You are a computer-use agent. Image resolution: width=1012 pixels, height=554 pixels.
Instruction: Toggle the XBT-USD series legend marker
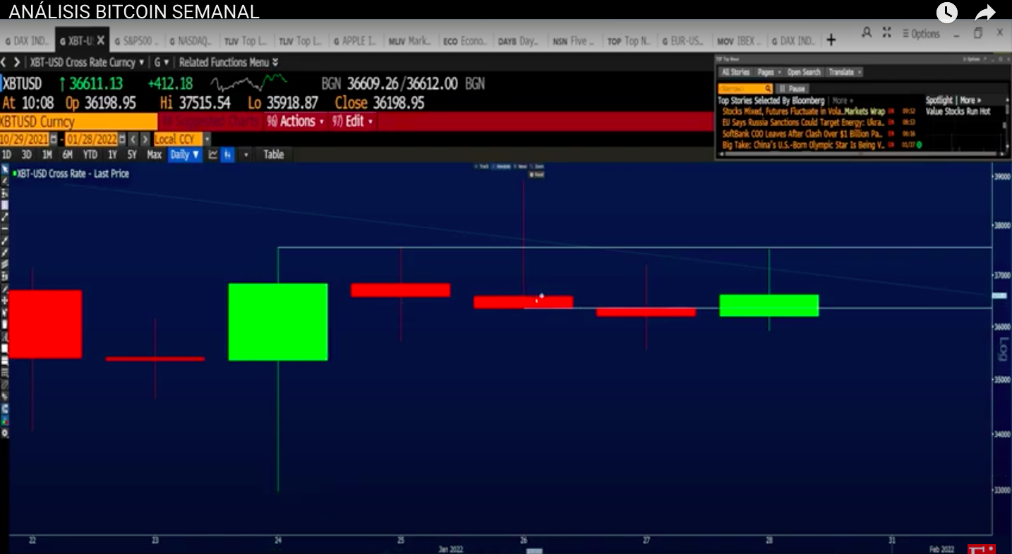pos(15,173)
